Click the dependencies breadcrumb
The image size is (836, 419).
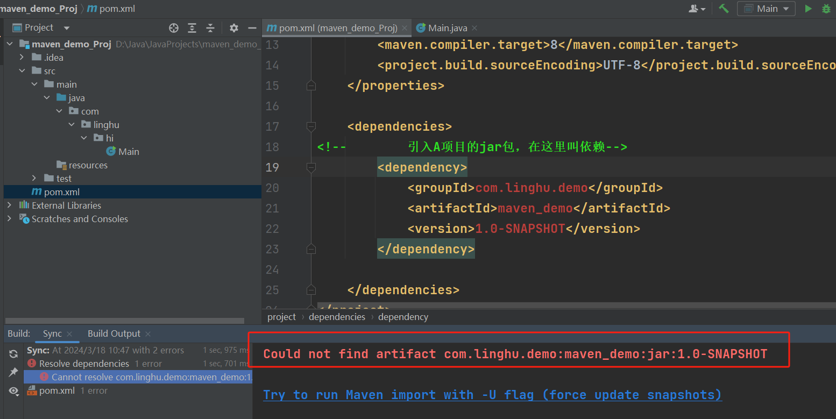[x=337, y=317]
